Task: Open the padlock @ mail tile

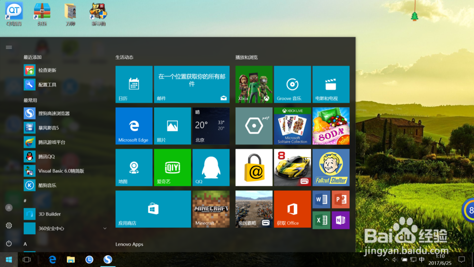Action: pos(254,167)
